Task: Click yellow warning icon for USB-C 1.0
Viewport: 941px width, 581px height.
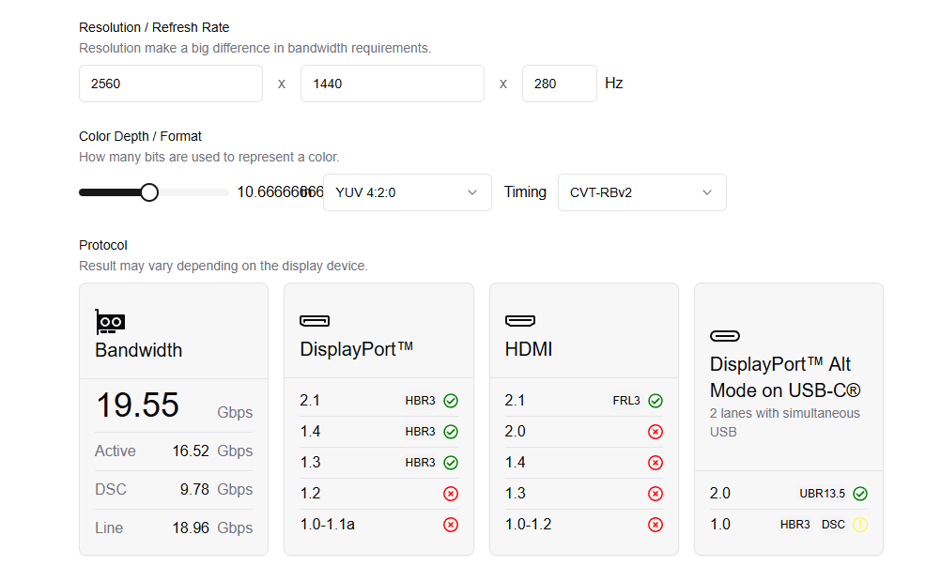Action: pos(860,525)
